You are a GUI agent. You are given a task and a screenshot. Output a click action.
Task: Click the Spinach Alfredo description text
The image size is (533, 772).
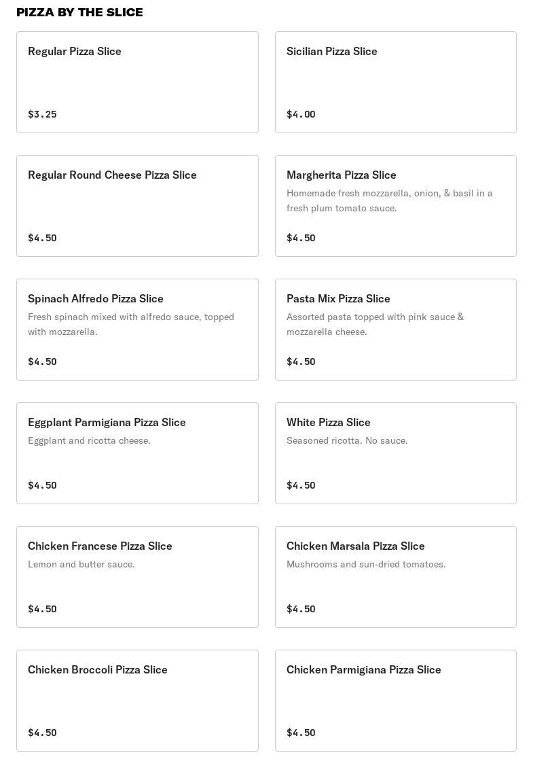[131, 324]
